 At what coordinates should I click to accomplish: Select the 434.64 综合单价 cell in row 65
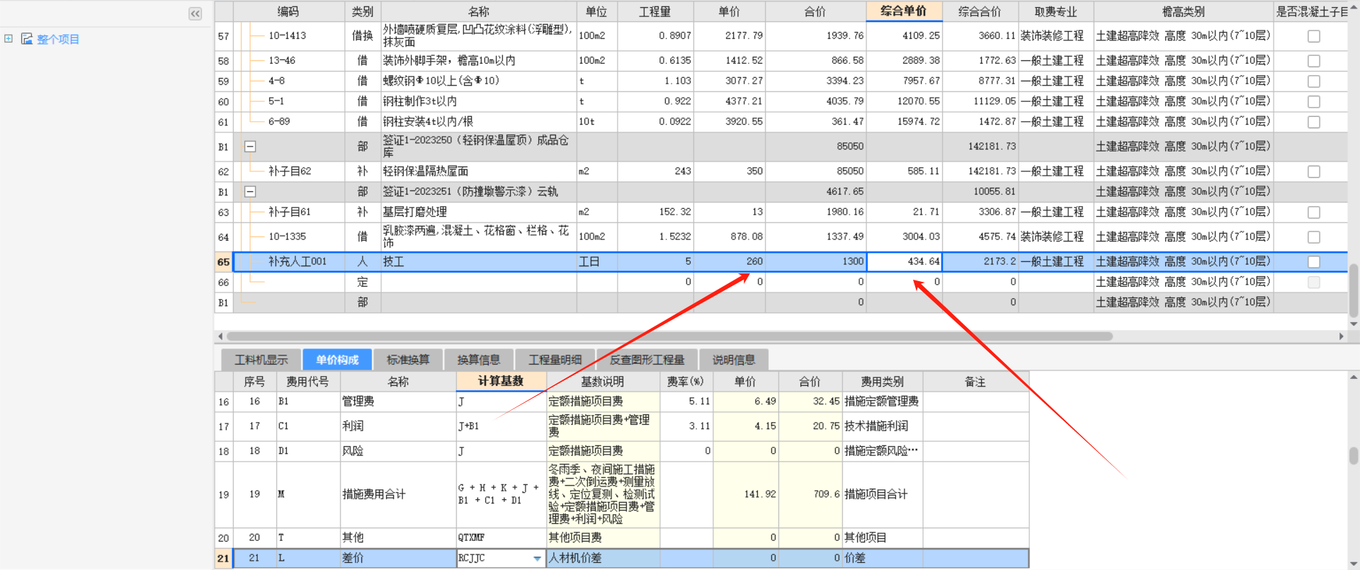905,262
